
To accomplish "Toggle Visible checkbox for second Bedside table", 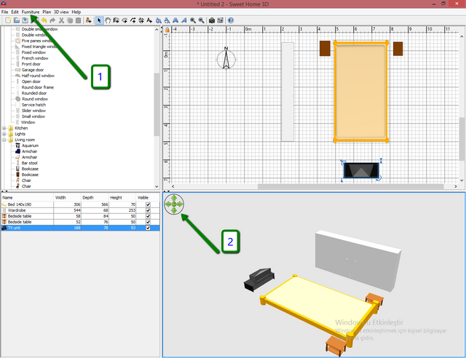I will 148,222.
